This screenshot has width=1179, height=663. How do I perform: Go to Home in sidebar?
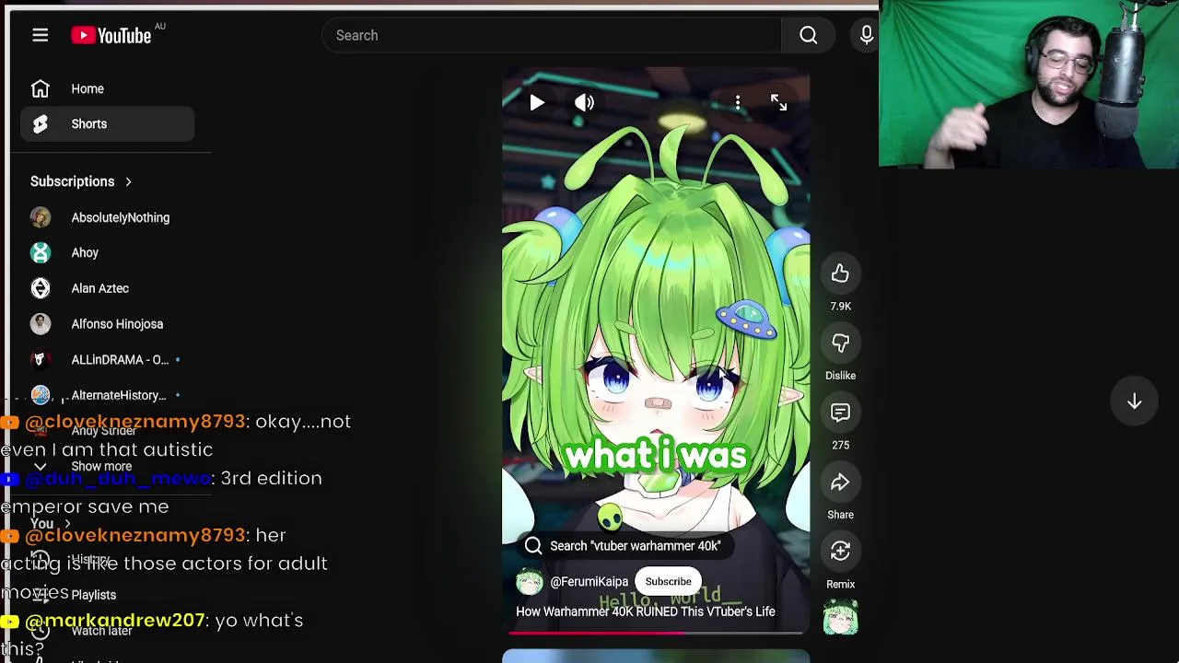(107, 88)
